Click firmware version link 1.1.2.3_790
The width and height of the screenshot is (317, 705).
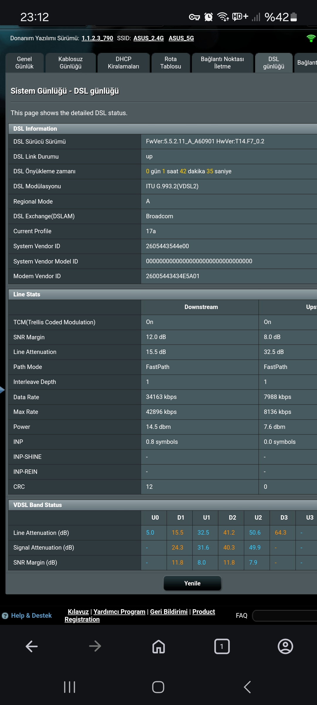click(x=97, y=38)
